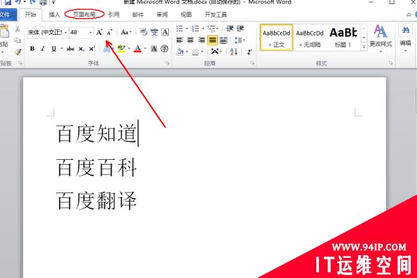Open the Borders dropdown
417x278 pixels.
202,51
